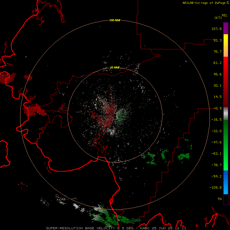Viewport: 230px width, 230px height.
Task: Click the purple segment of the color bar
Action: pyautogui.click(x=226, y=28)
